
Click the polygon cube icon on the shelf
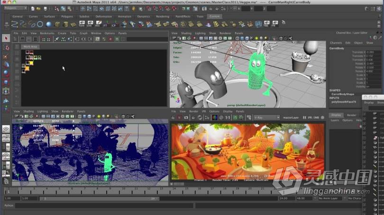(57, 24)
